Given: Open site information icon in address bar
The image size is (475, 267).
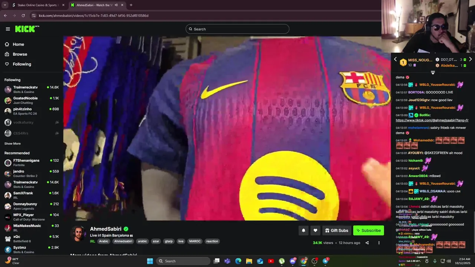Looking at the screenshot, I should [34, 16].
